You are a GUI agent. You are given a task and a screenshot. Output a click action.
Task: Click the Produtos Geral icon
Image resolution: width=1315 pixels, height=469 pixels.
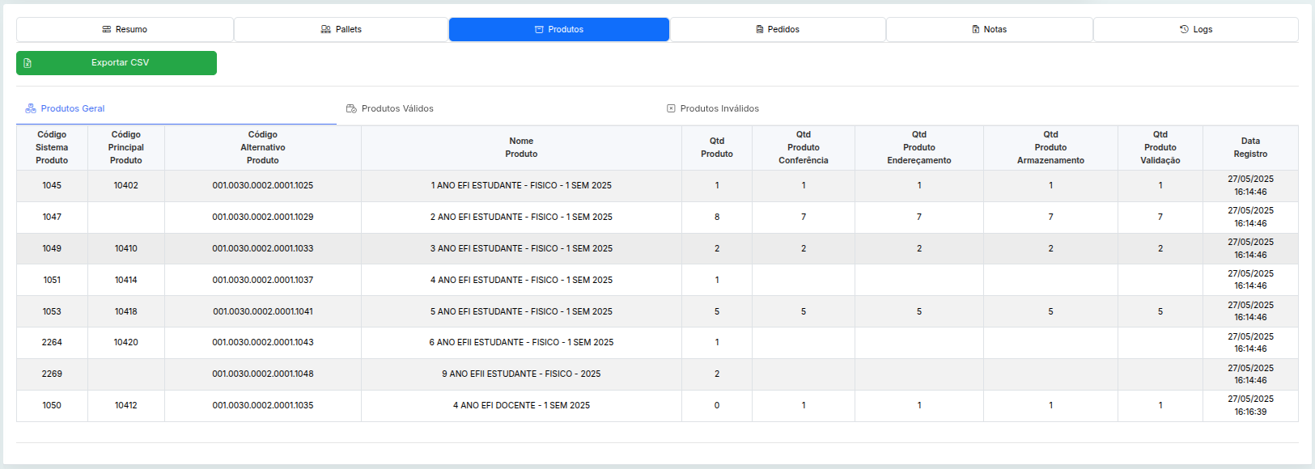(31, 108)
